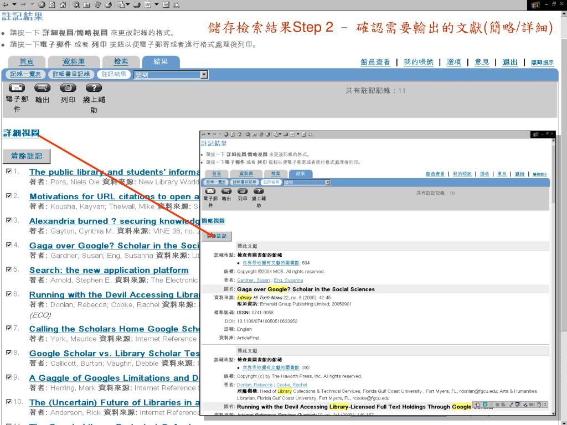The height and width of the screenshot is (425, 567).
Task: Switch to the 檢索 tab in the main window
Action: (x=121, y=61)
